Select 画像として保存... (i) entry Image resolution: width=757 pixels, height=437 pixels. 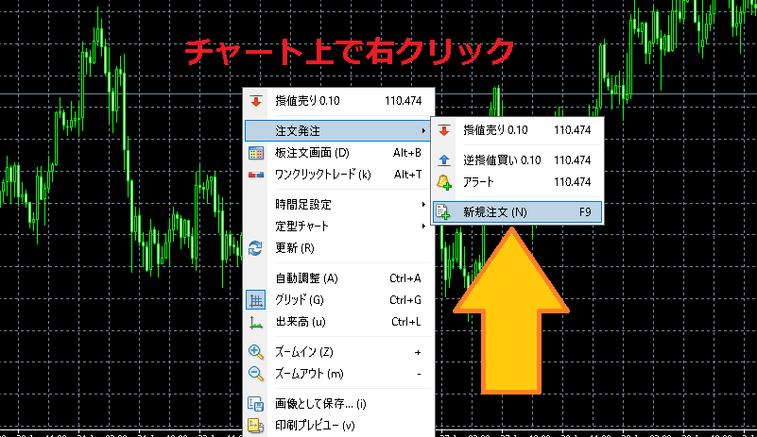pyautogui.click(x=338, y=404)
